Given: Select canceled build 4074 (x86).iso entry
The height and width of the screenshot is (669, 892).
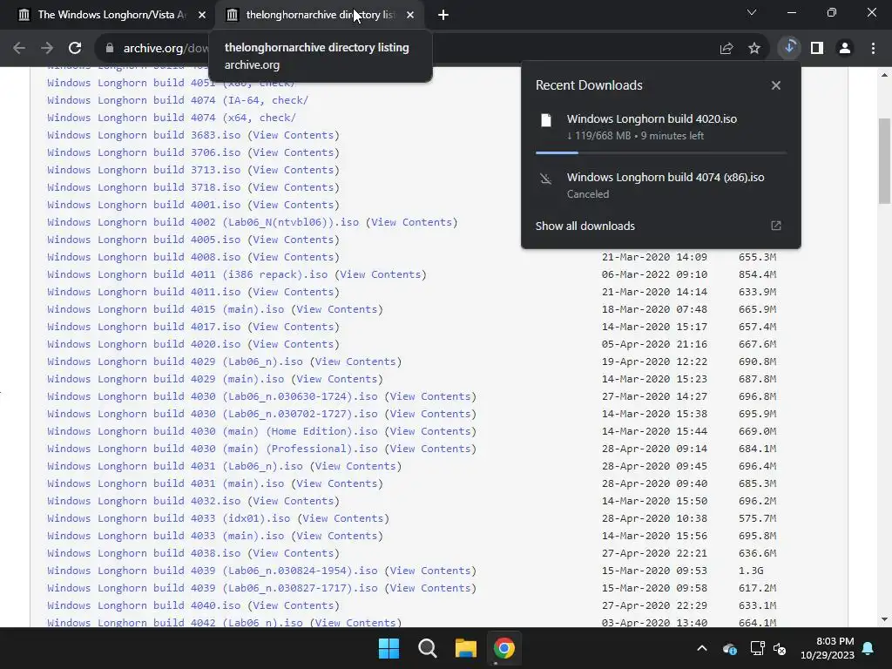Looking at the screenshot, I should [660, 185].
